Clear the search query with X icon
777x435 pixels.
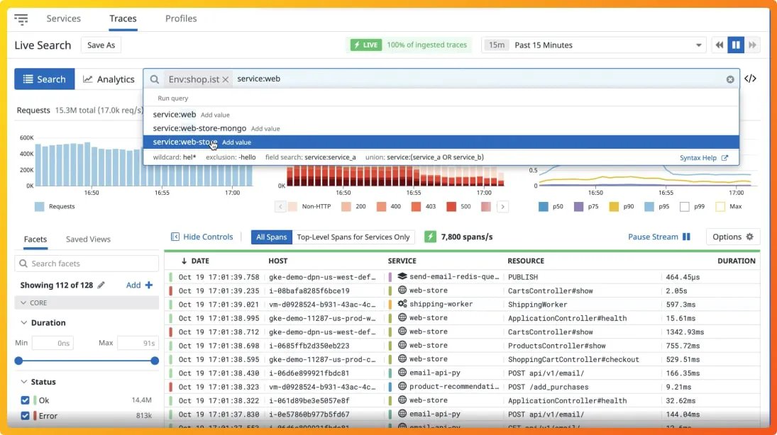coord(730,79)
